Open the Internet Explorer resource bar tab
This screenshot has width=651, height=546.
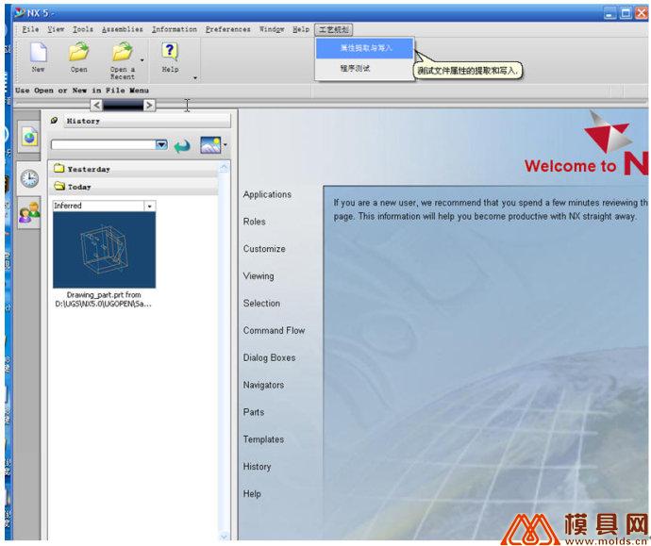(29, 138)
